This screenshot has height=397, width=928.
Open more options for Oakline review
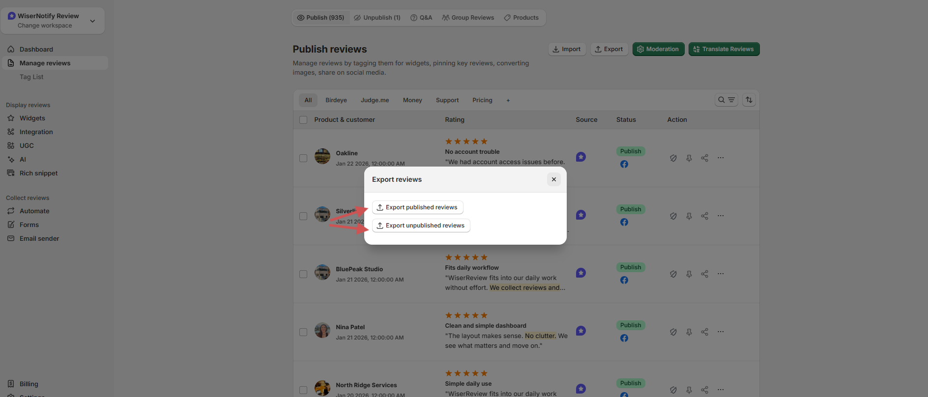[x=720, y=158]
